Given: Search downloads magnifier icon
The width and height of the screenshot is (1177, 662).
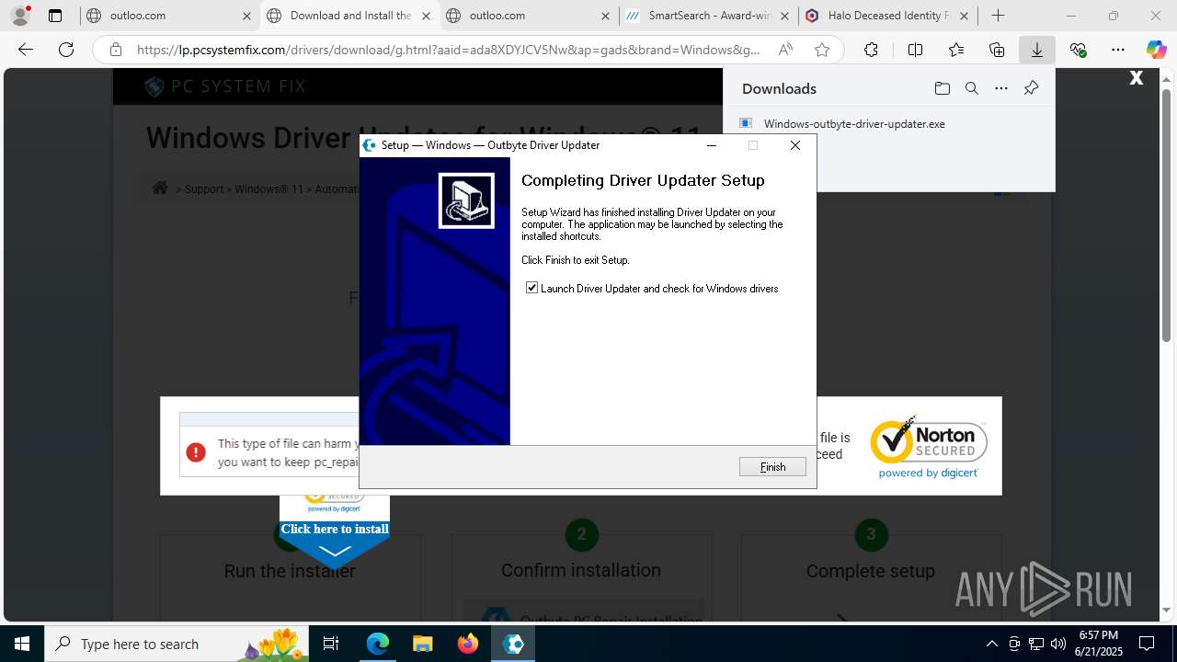Looking at the screenshot, I should (971, 88).
